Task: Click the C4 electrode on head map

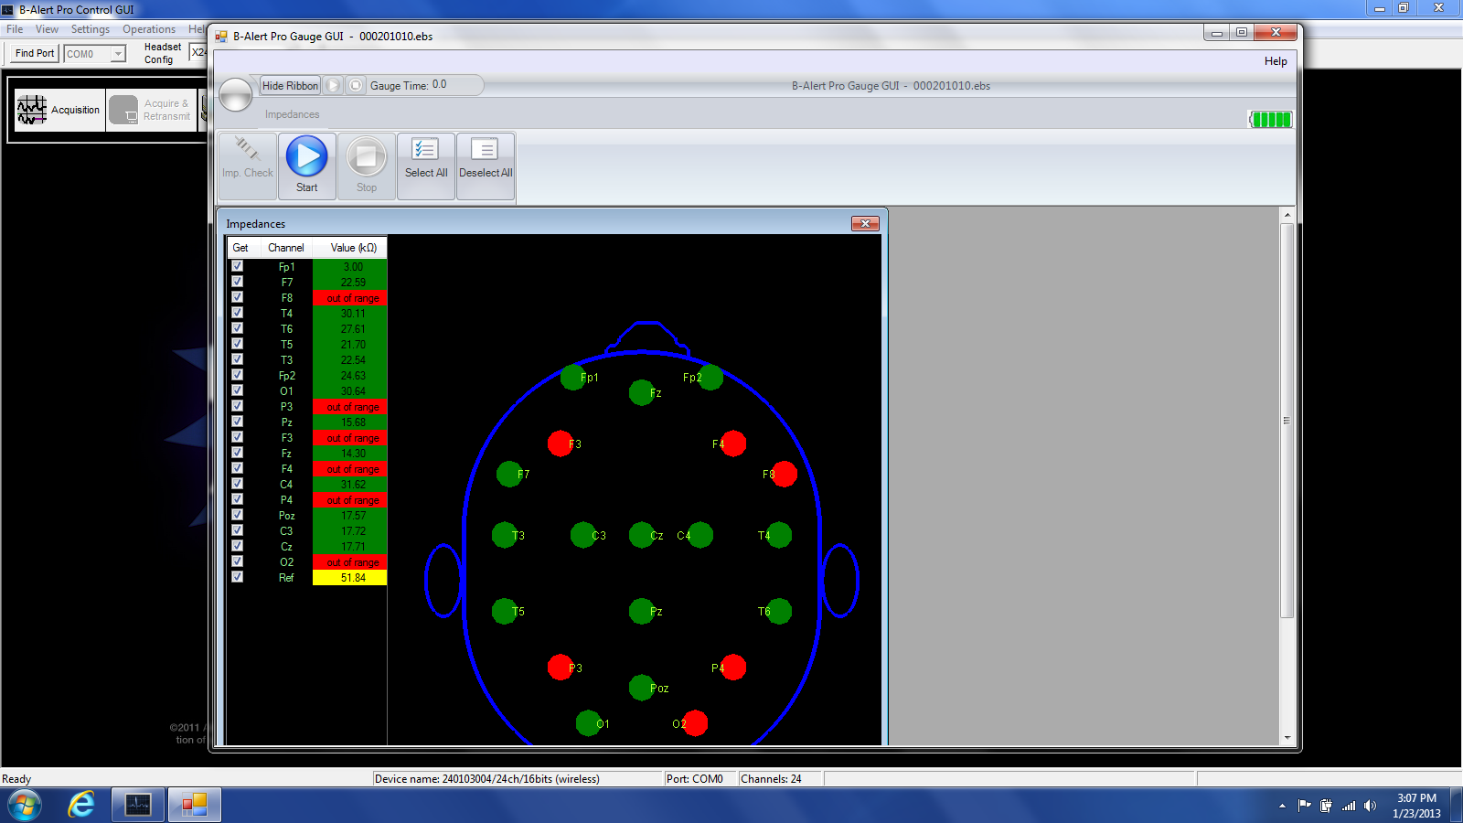Action: 700,535
